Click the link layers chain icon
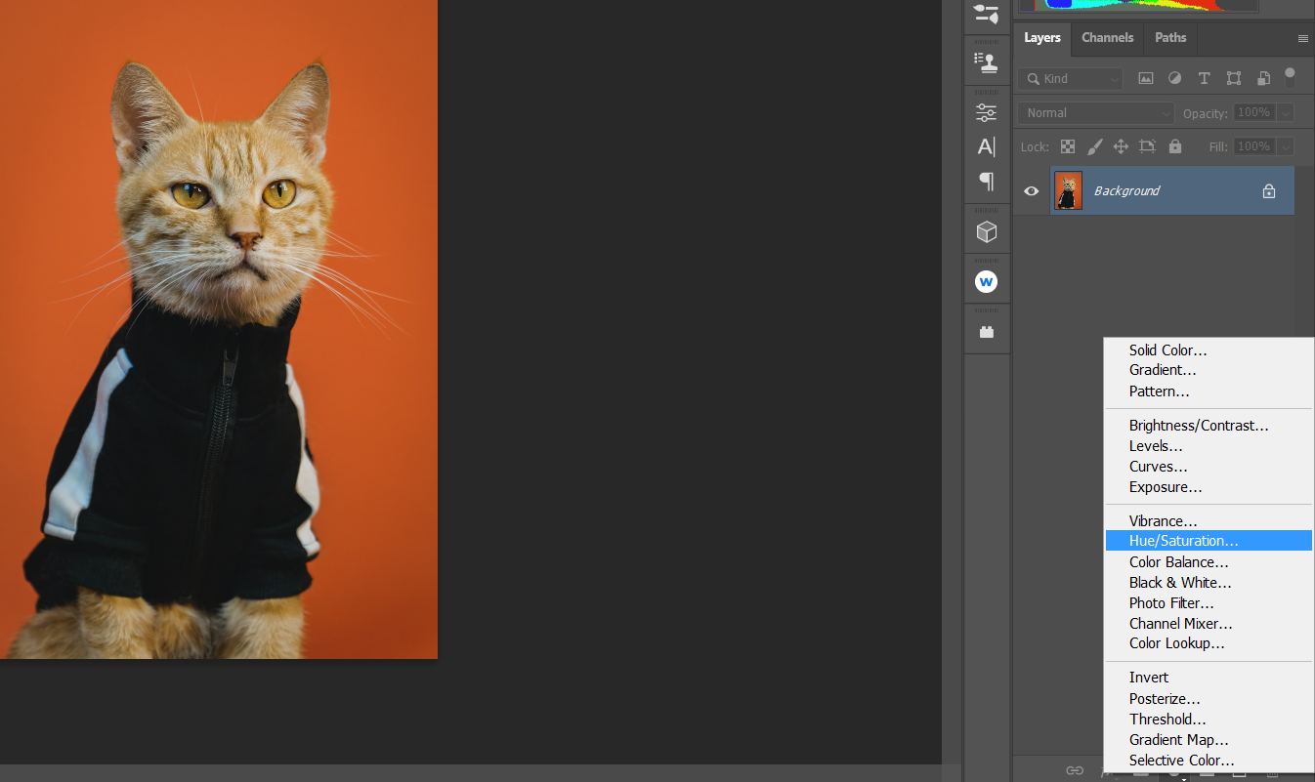Viewport: 1315px width, 782px height. pyautogui.click(x=1075, y=770)
